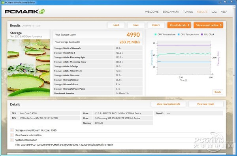The width and height of the screenshot is (237, 156).
Task: Go to the Log tab
Action: pyautogui.click(x=214, y=11)
